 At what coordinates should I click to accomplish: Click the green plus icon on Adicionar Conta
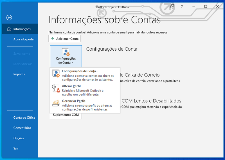pos(53,39)
